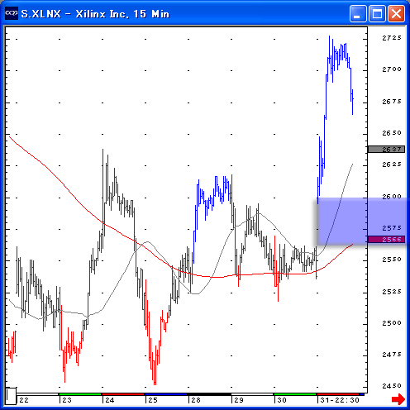Click the date 30 on time axis
410x410 pixels.
282,400
